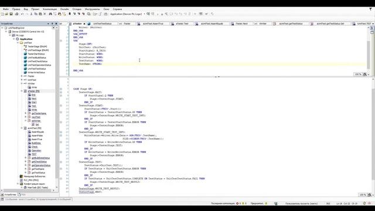Image resolution: width=375 pixels, height=211 pixels.
Task: Open the Онлайн menu
Action: point(64,9)
